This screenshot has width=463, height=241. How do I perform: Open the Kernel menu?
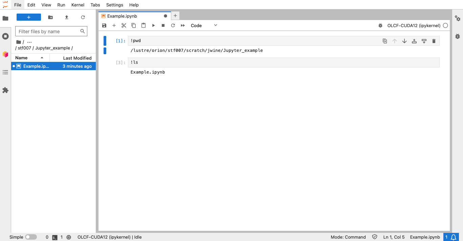[78, 5]
